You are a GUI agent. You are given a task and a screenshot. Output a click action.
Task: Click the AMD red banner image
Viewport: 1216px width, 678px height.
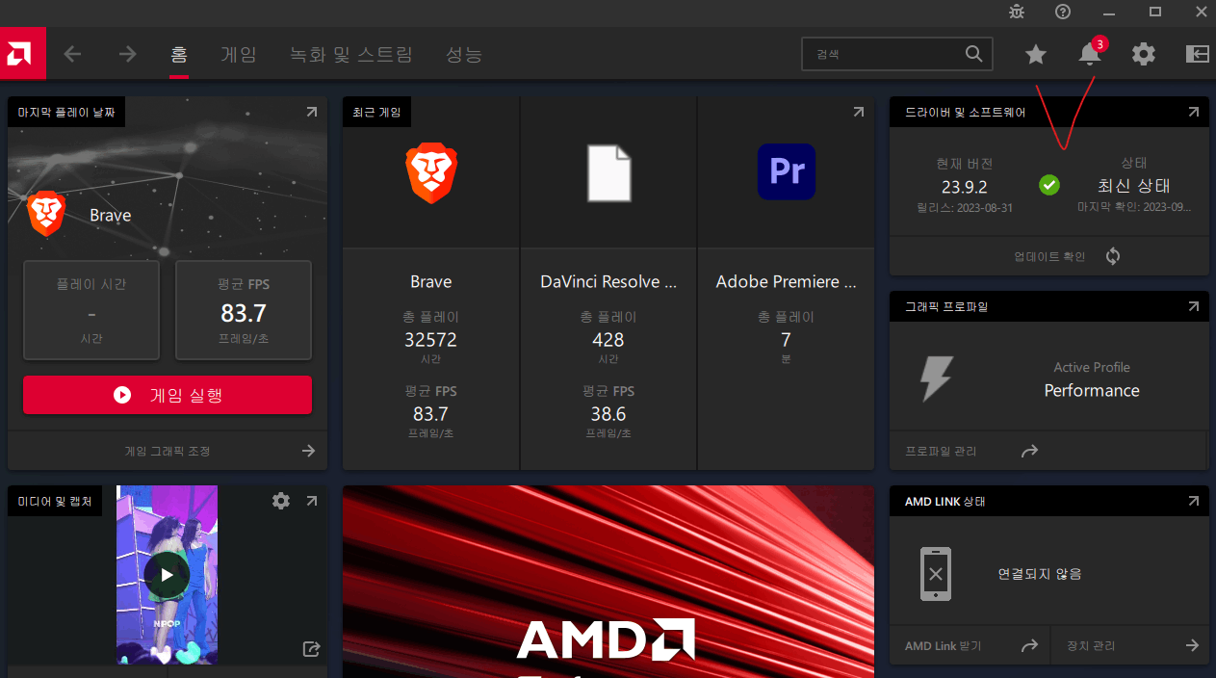click(x=608, y=582)
